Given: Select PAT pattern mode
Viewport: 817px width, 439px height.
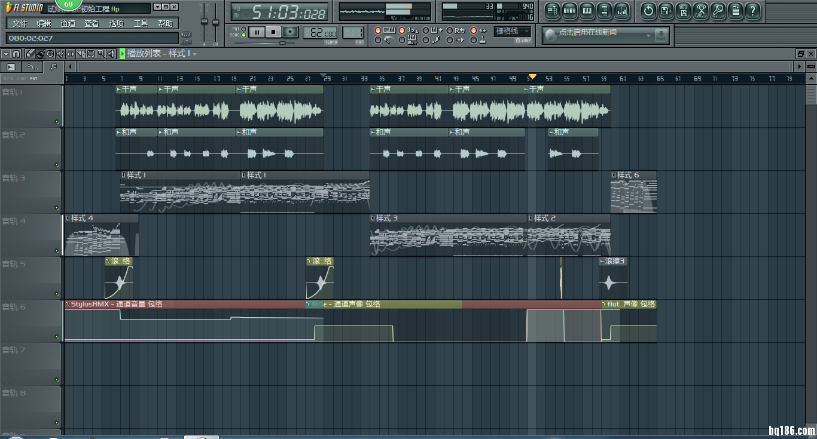Looking at the screenshot, I should pos(243,29).
